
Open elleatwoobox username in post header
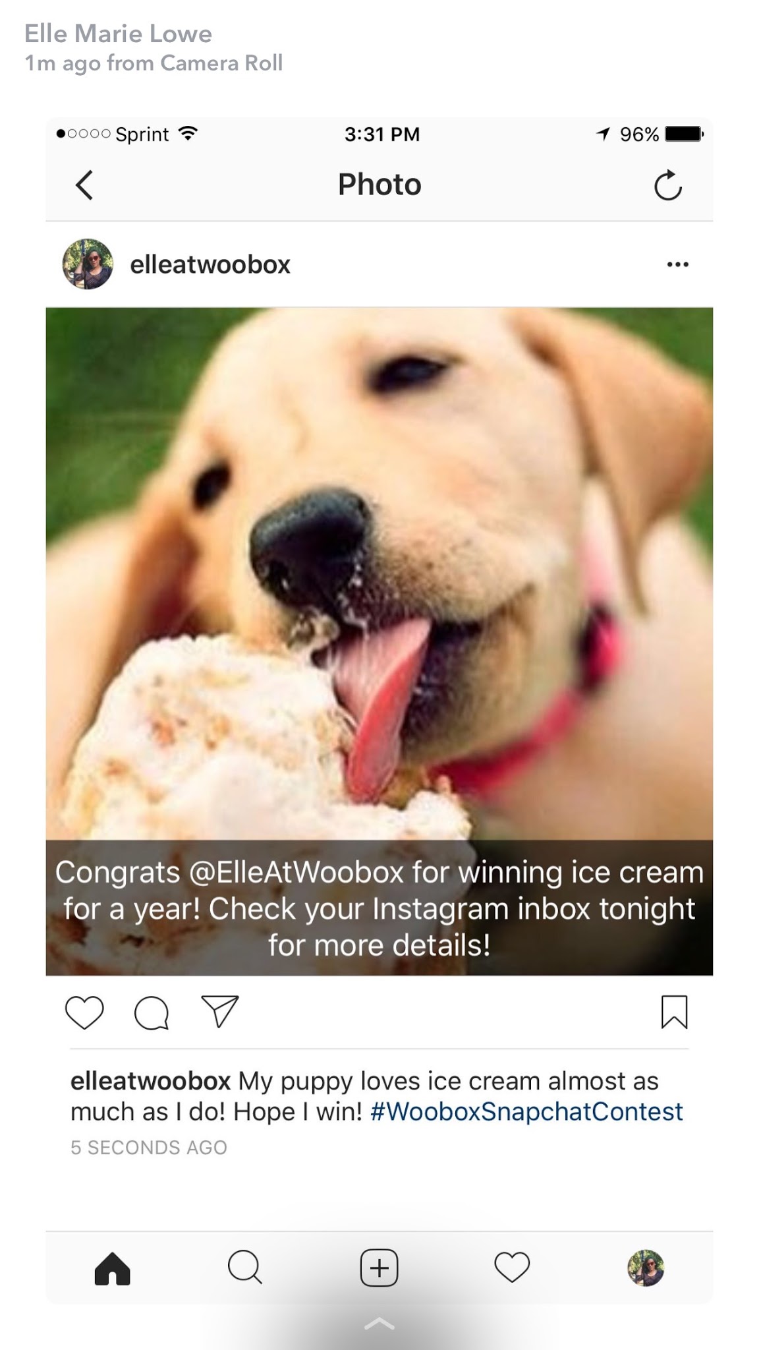click(210, 264)
